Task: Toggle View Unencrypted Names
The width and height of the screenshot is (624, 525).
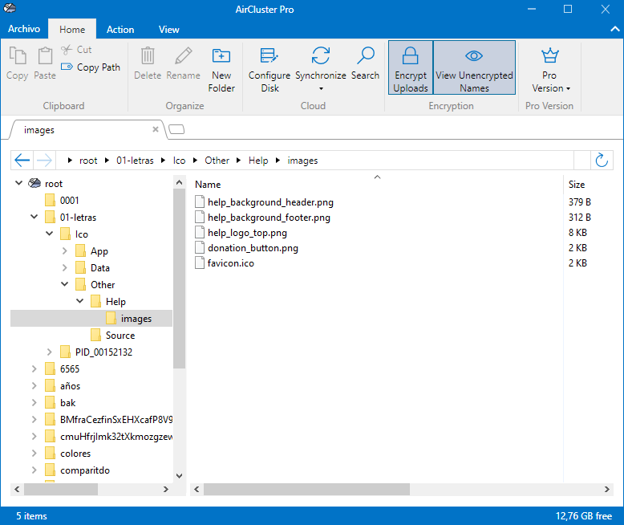Action: [474, 67]
